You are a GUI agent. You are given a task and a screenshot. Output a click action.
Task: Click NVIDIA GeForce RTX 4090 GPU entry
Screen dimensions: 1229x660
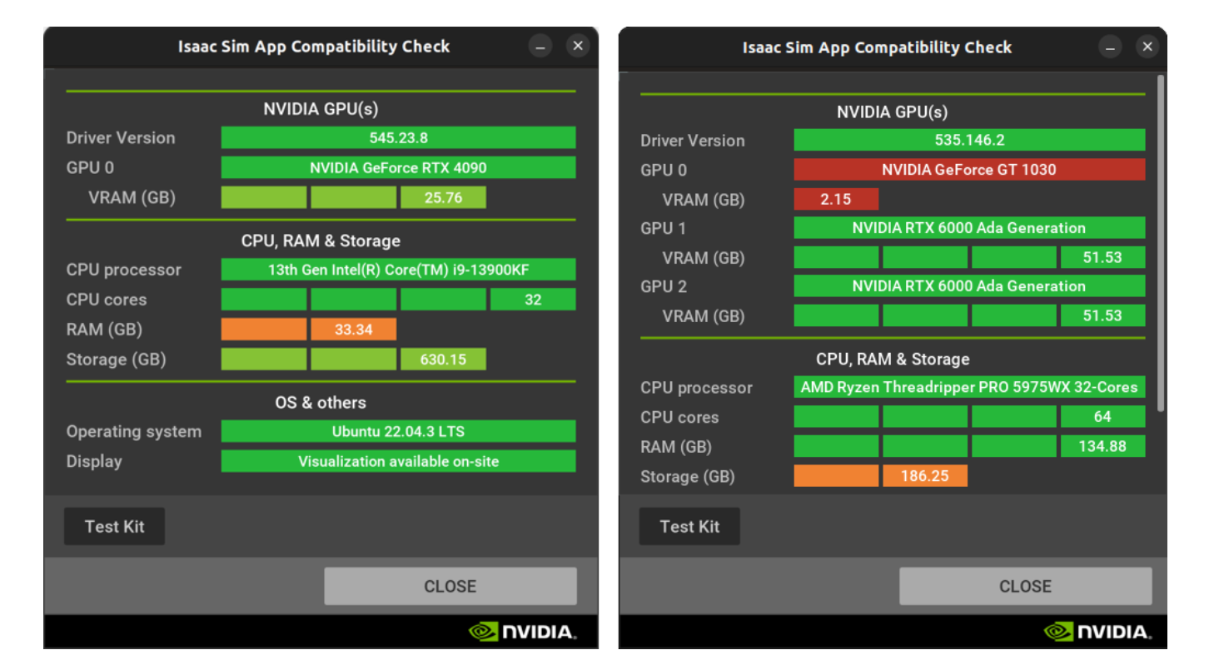pos(398,167)
